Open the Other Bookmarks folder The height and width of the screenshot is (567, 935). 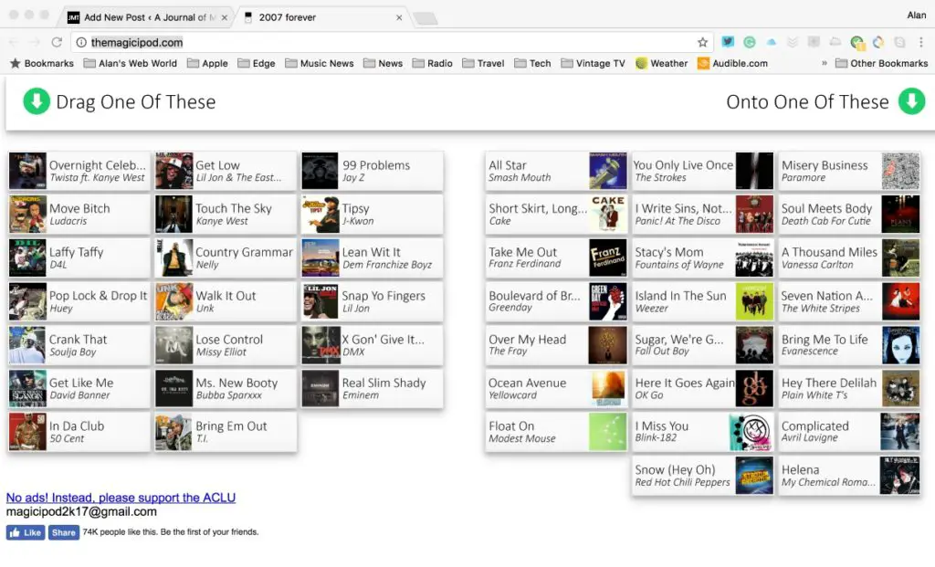[882, 63]
